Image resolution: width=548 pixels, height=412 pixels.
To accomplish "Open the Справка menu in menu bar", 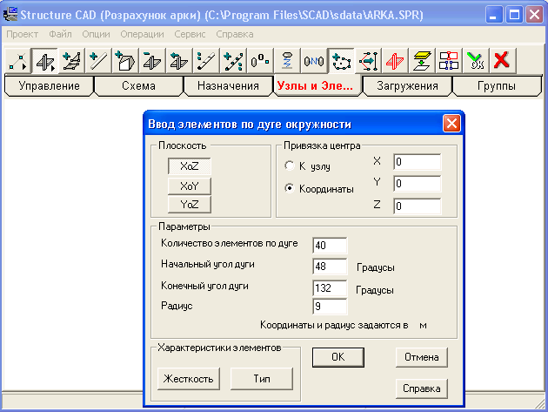I will pyautogui.click(x=235, y=34).
